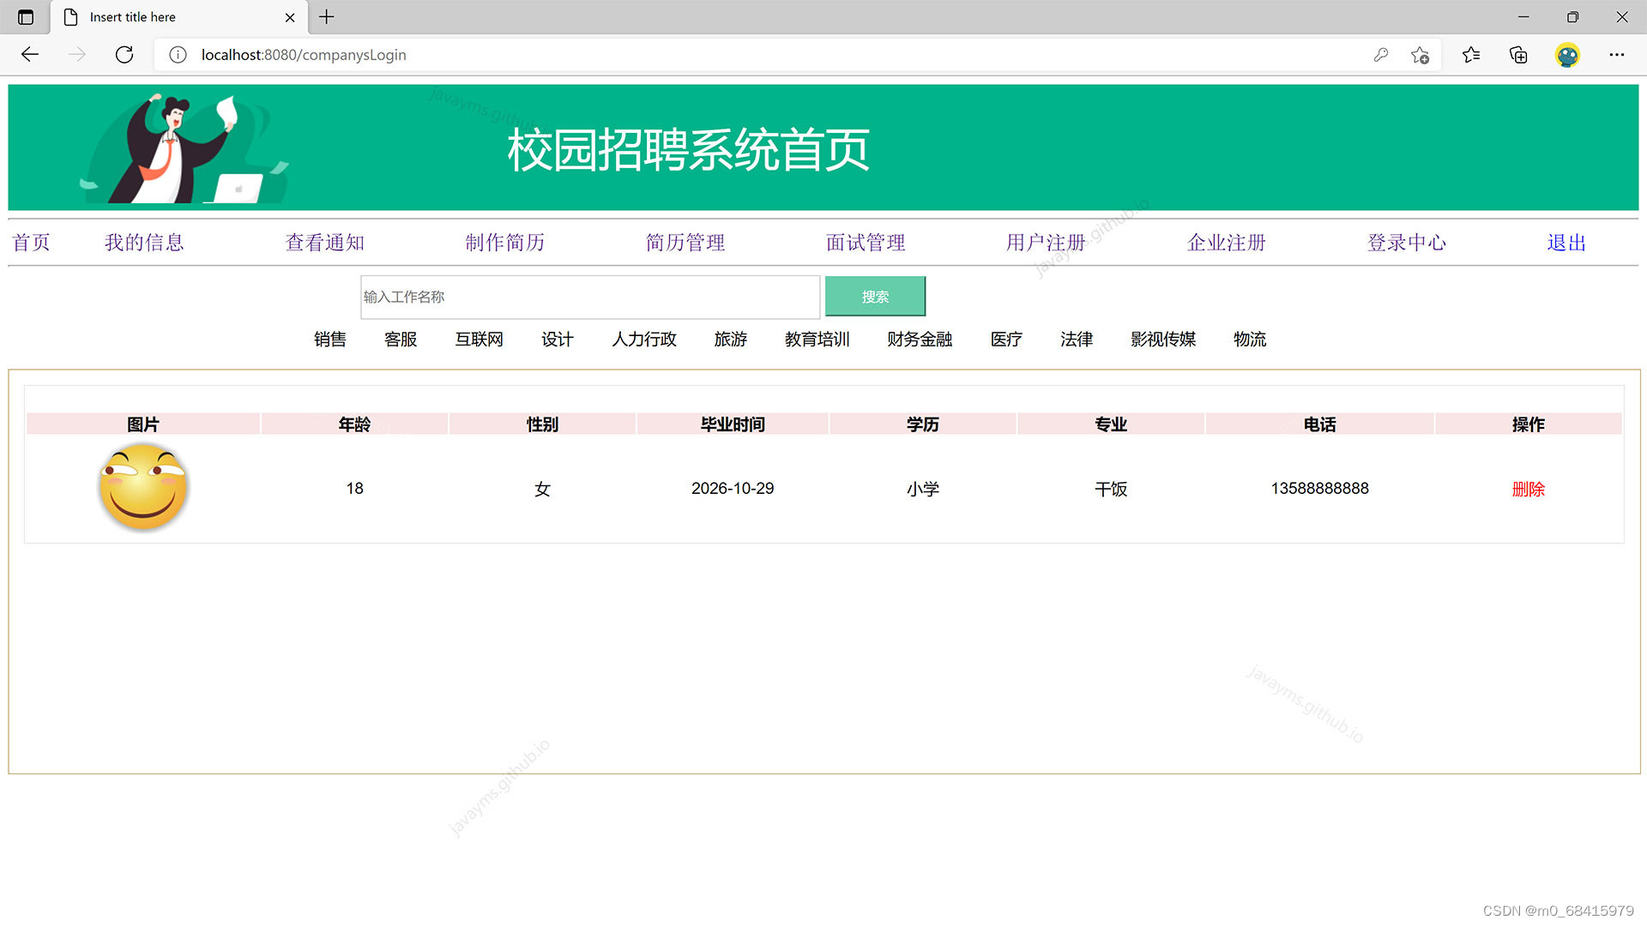The height and width of the screenshot is (926, 1647).
Task: Click the vertical tabs icon beside the tab bar
Action: 26,17
